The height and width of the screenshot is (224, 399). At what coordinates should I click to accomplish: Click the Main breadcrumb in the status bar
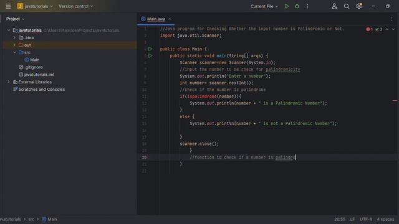point(49,219)
